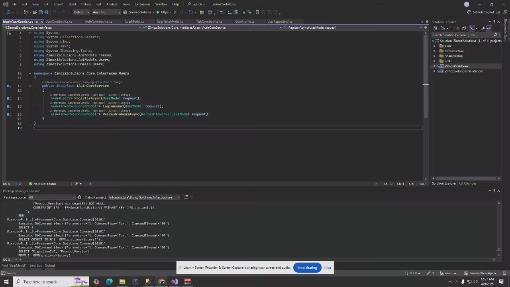The height and width of the screenshot is (287, 510).
Task: Toggle auto-hide pin on Package Manager Console
Action: (x=494, y=191)
